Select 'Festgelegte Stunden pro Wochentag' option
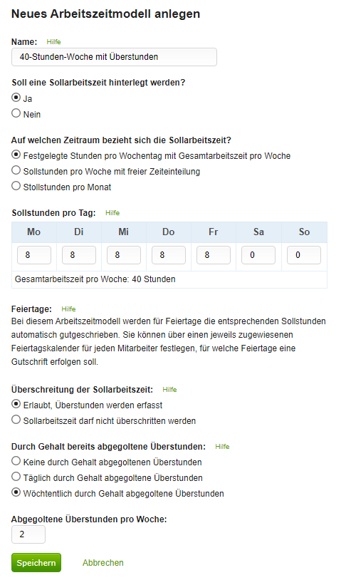346x585 pixels. coord(16,154)
